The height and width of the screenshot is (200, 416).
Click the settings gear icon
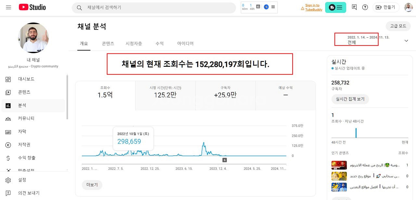pyautogui.click(x=8, y=180)
